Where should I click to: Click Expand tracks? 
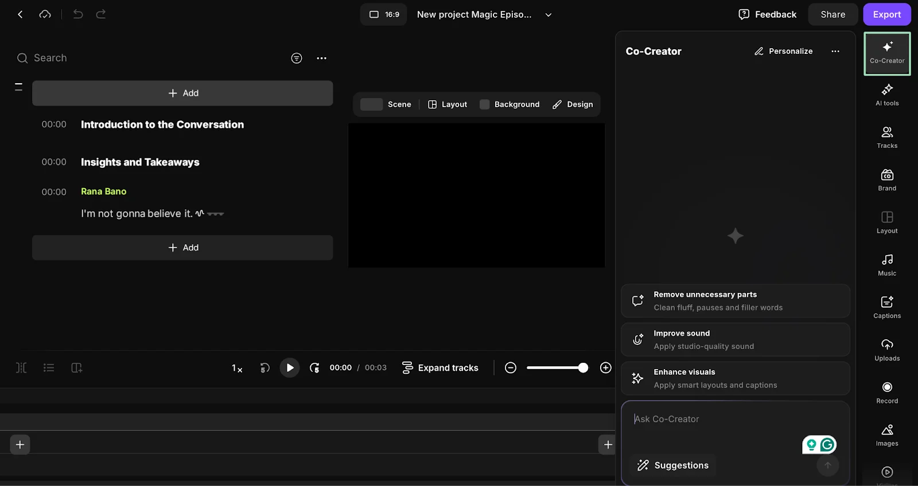click(x=440, y=368)
